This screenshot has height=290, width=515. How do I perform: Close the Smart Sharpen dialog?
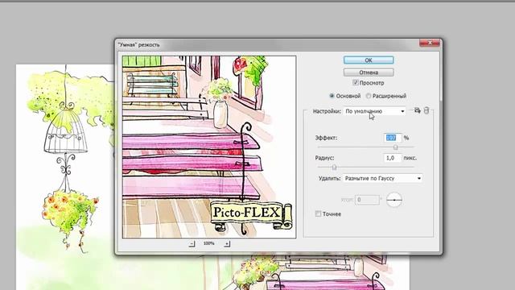click(430, 43)
